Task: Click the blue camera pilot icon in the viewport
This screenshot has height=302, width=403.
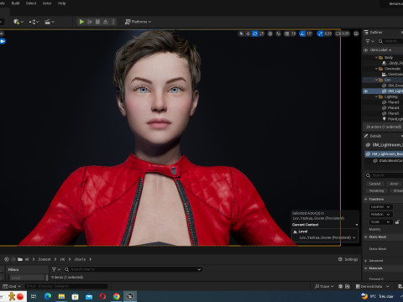Action: [3, 41]
